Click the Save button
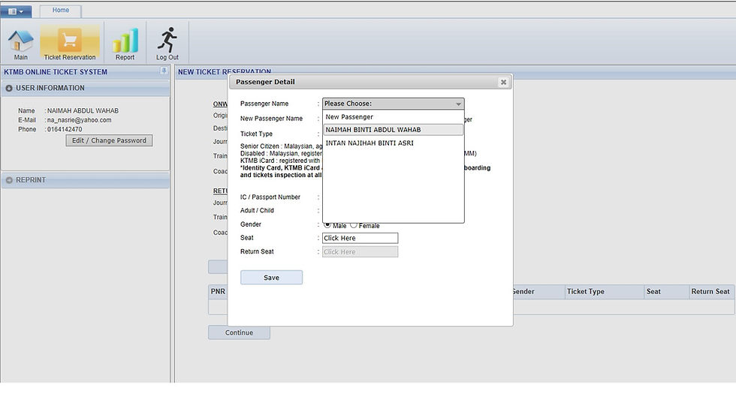Viewport: 736px width, 415px height. (271, 278)
